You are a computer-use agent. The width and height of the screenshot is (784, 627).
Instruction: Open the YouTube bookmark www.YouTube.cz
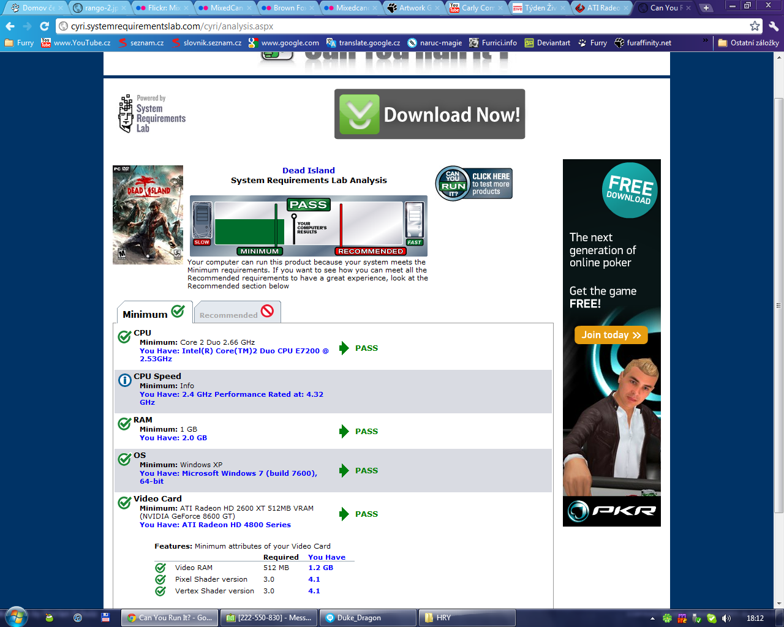point(76,43)
